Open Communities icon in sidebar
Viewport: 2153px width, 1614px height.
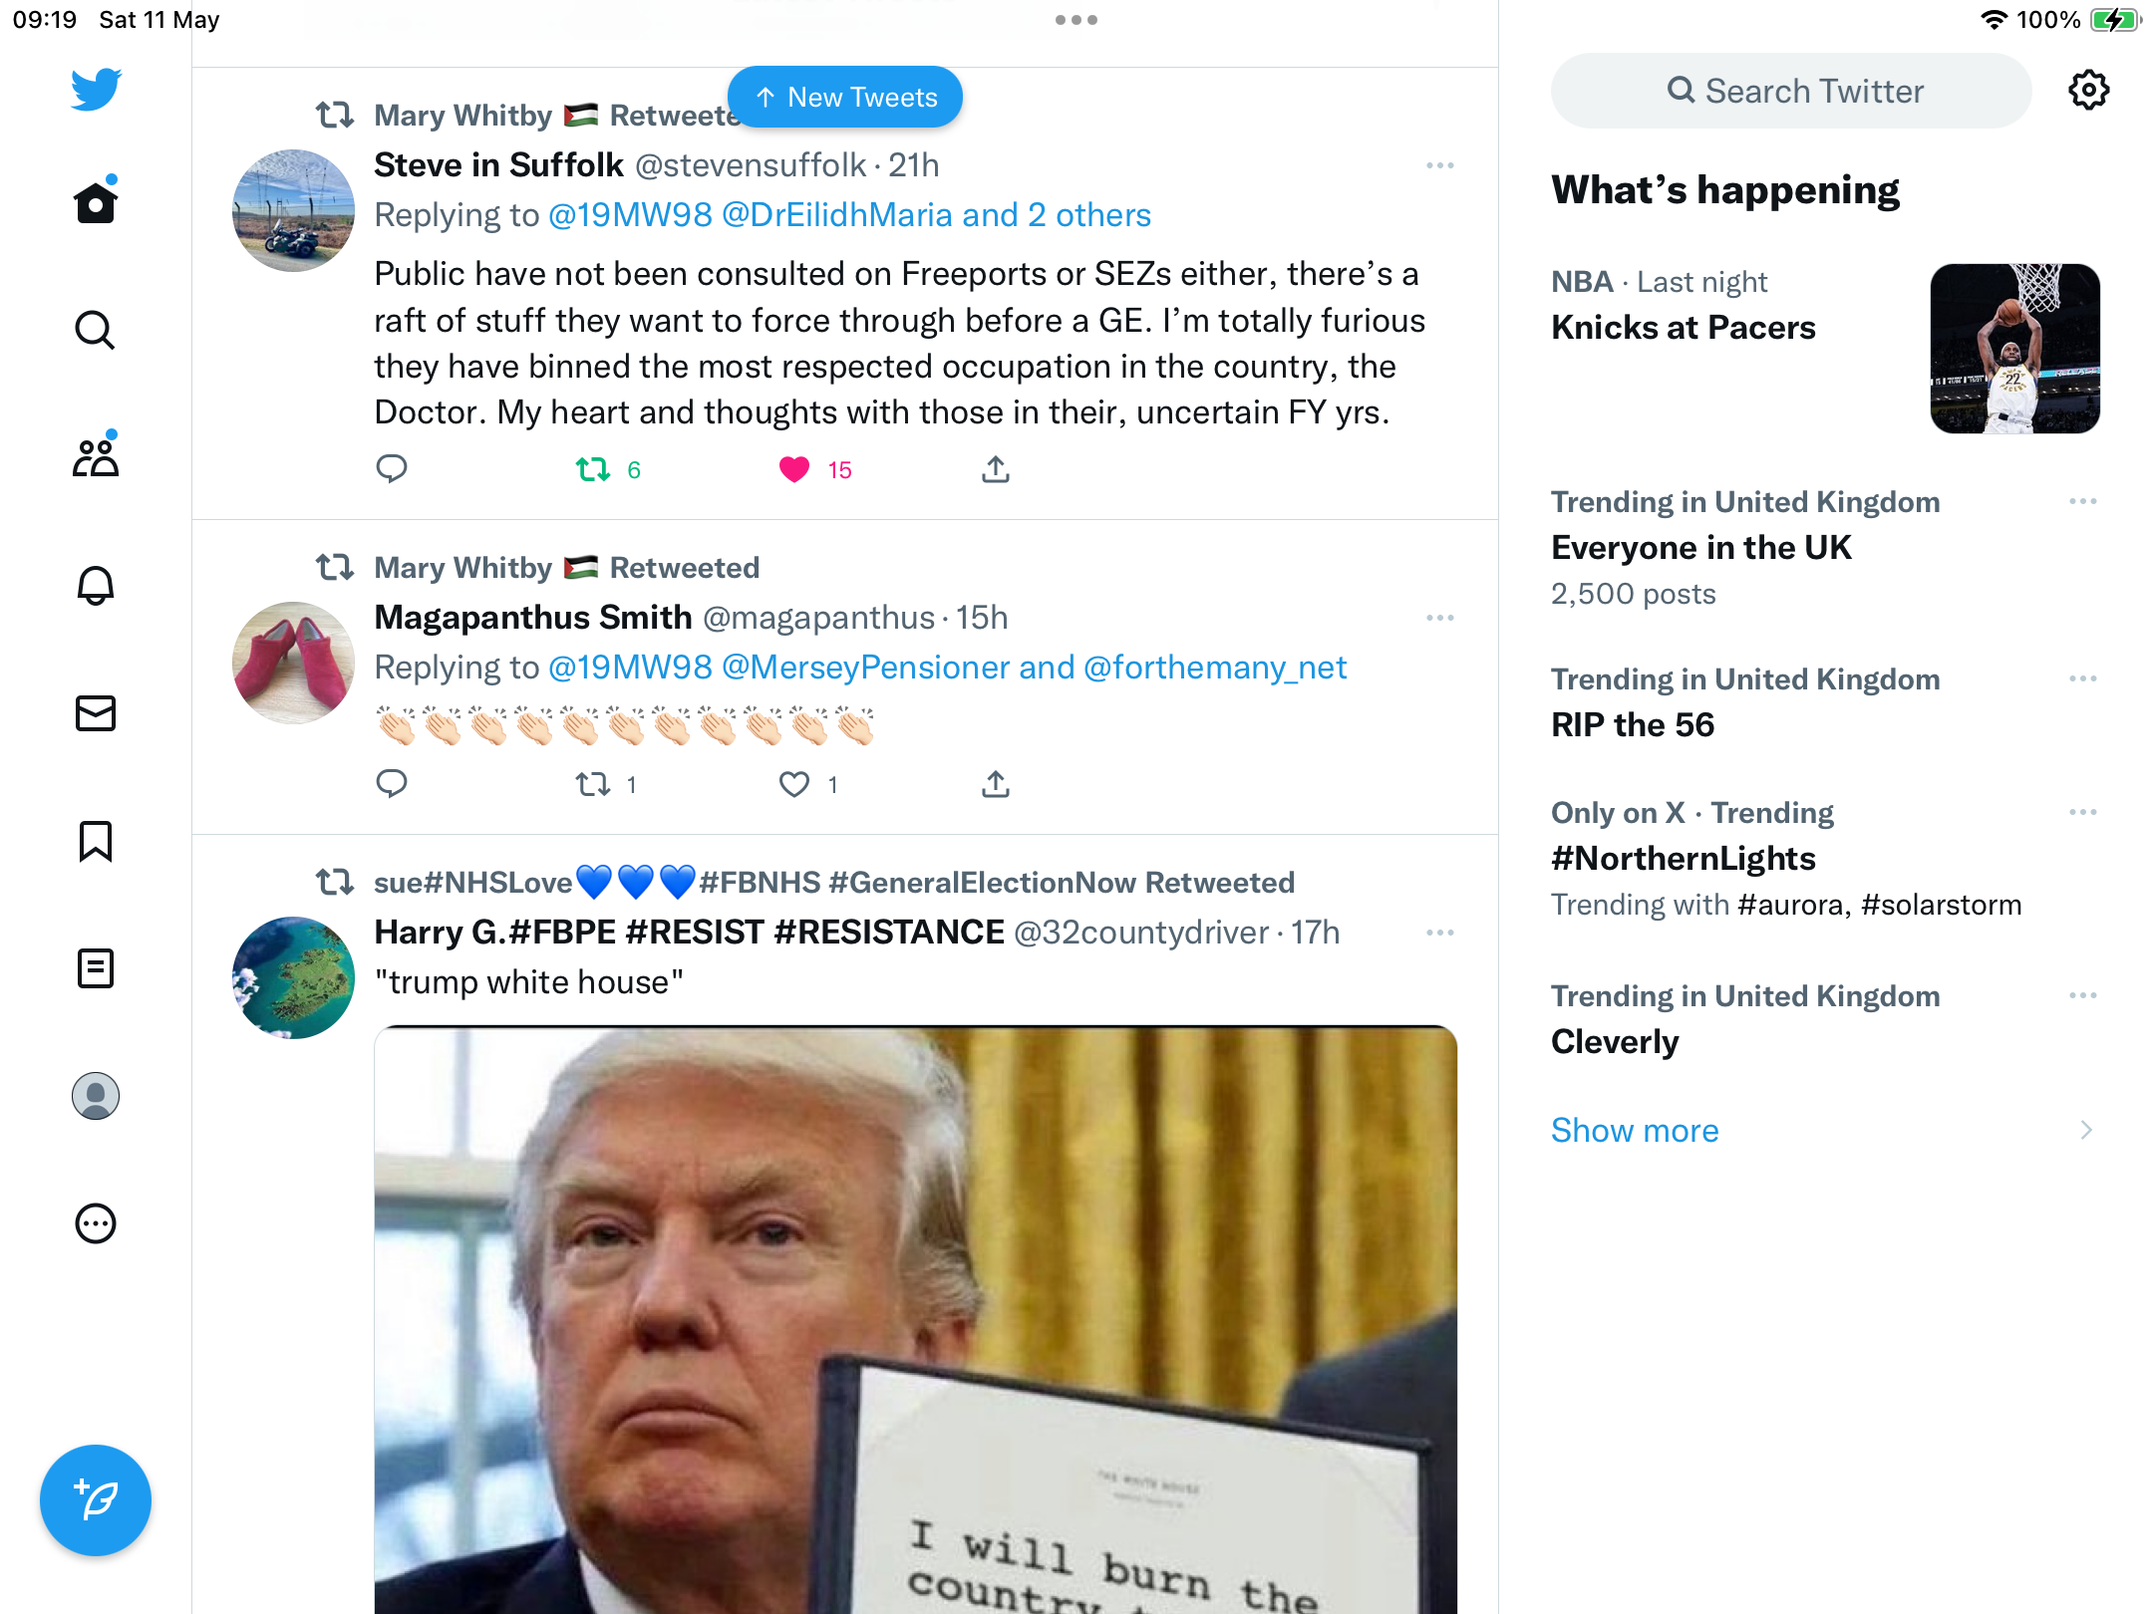tap(96, 457)
